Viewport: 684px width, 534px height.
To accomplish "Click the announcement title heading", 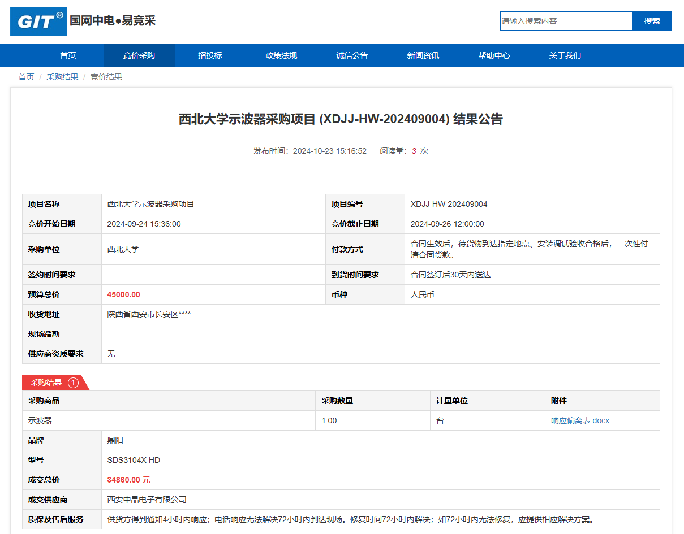I will click(341, 119).
